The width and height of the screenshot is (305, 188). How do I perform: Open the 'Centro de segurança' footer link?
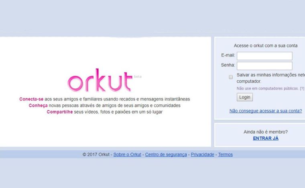[166, 154]
